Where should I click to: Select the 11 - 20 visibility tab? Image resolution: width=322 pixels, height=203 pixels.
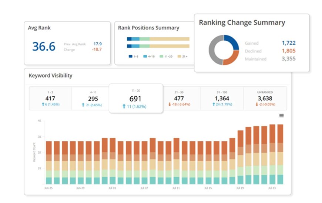[135, 98]
